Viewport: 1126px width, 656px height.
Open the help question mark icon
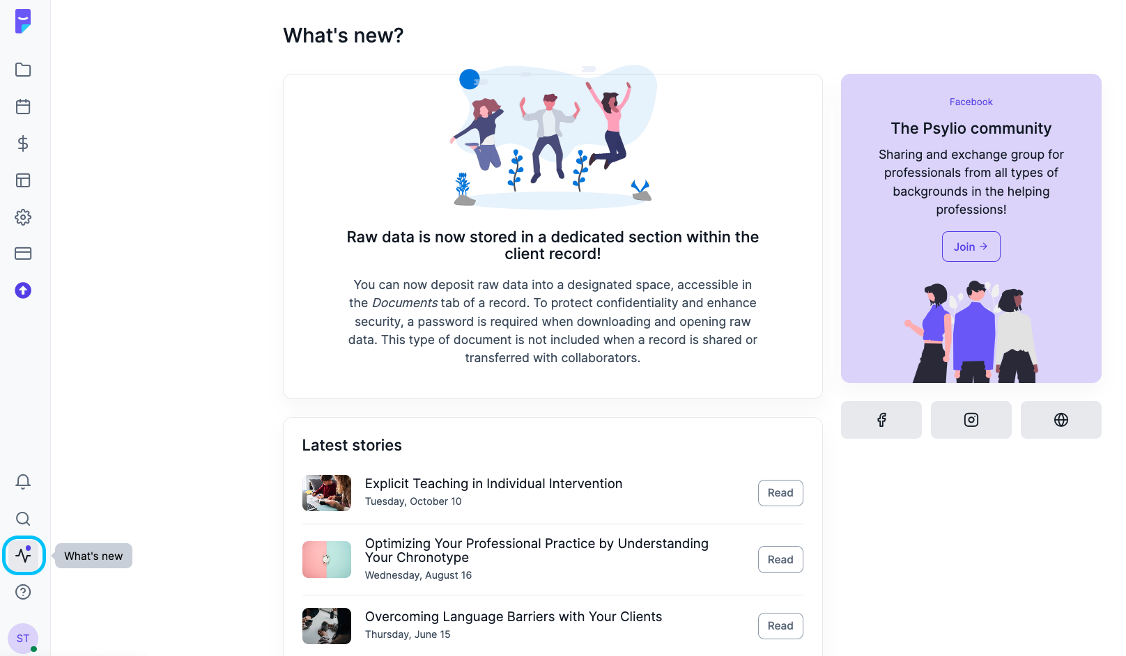pyautogui.click(x=23, y=592)
